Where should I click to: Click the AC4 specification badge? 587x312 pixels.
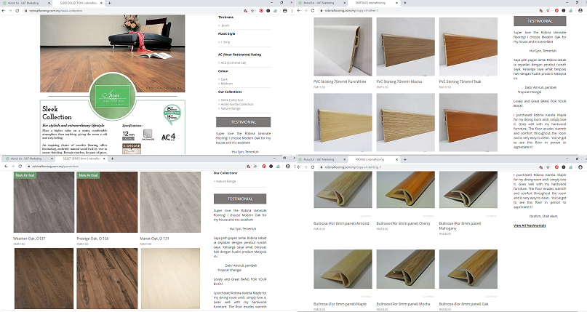(x=168, y=137)
